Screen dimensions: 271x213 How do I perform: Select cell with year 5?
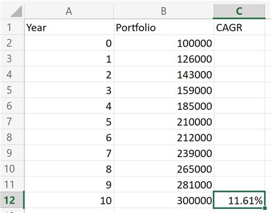[69, 122]
